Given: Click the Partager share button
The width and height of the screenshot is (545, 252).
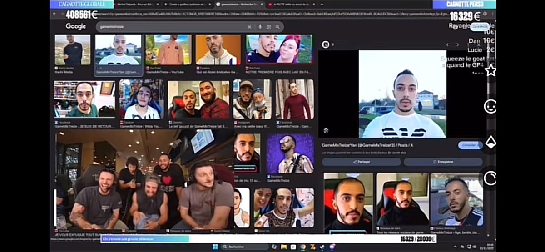Looking at the screenshot, I should click(x=362, y=162).
